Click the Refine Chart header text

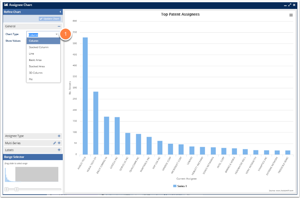12,12
